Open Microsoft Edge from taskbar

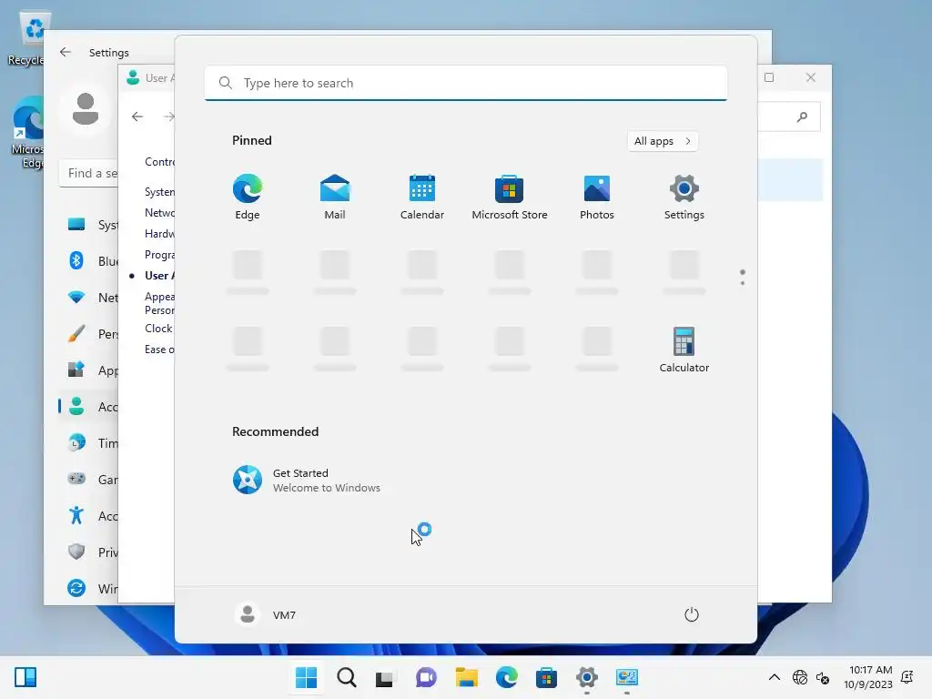[x=506, y=677]
